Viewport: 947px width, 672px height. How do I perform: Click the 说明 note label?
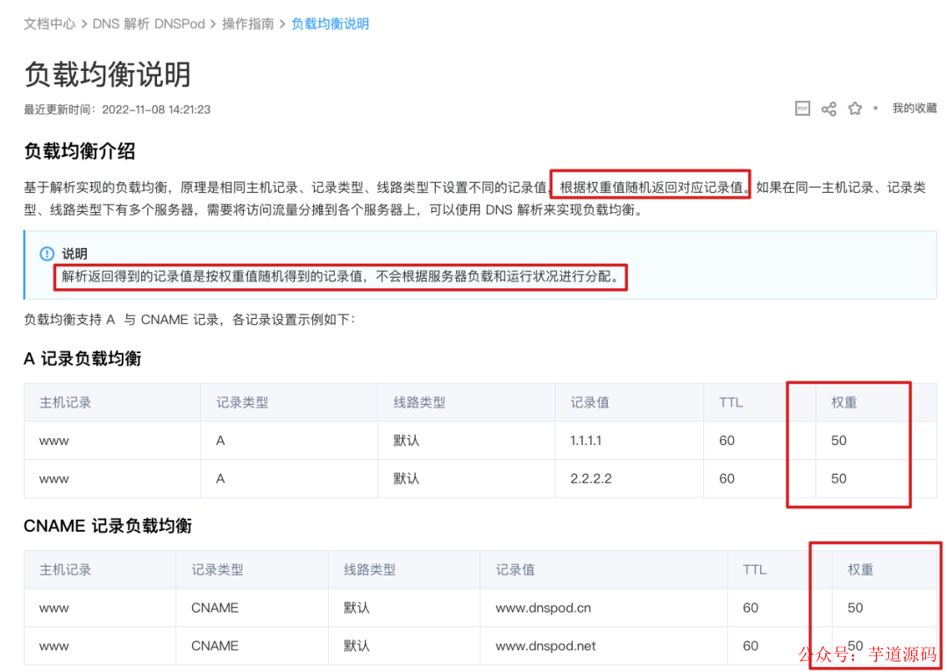click(75, 254)
